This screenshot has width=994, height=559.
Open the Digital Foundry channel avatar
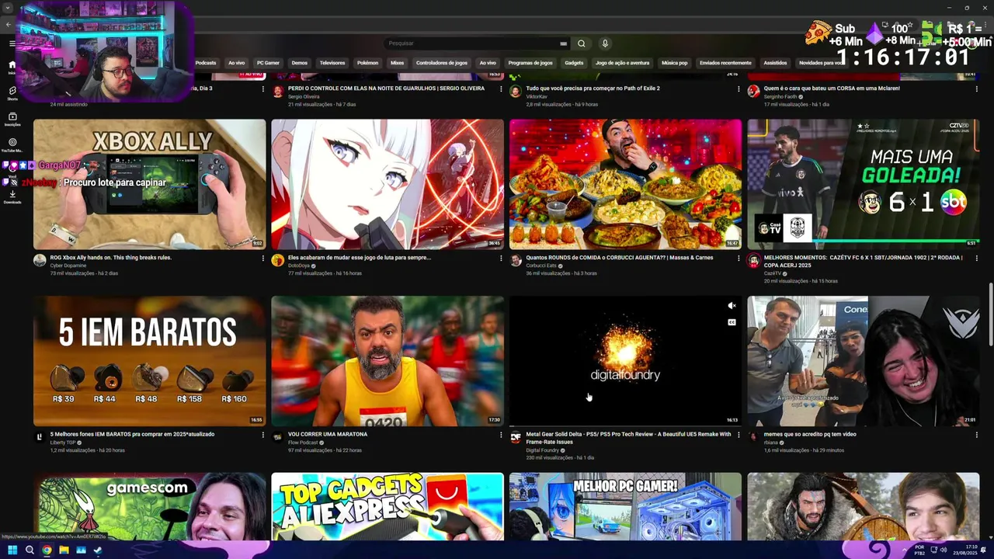[516, 438]
